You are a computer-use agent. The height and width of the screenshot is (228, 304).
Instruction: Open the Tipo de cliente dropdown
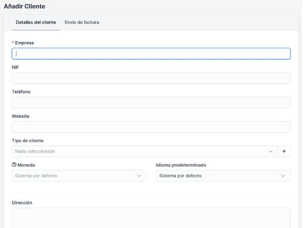click(144, 151)
